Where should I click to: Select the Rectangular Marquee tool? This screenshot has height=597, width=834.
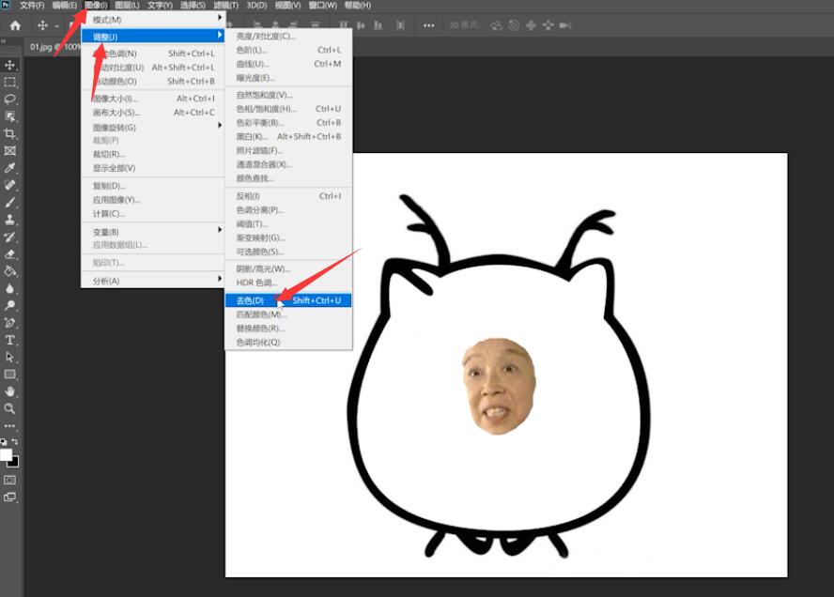click(x=9, y=82)
